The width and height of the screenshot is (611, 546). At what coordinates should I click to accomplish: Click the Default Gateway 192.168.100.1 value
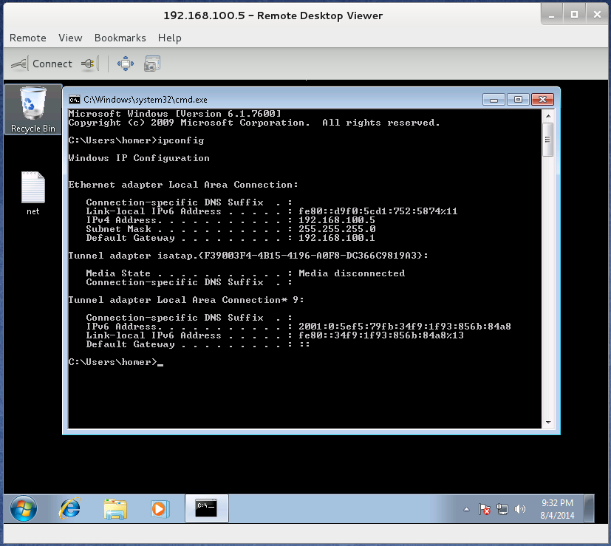(337, 238)
